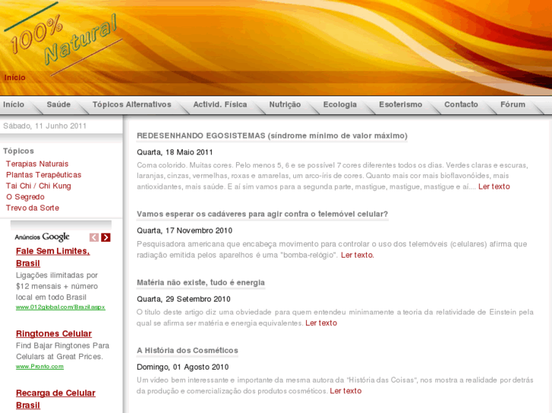Click date Quarta, 17 Novembro 2010

coord(185,230)
